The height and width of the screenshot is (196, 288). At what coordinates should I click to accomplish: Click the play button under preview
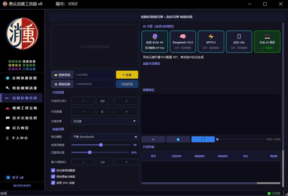click(x=153, y=139)
